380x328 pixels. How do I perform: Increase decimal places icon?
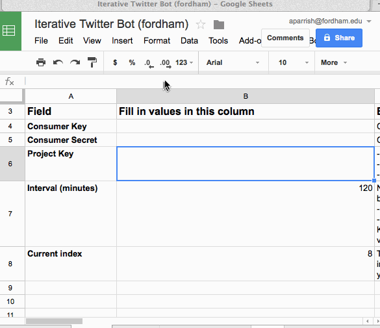pos(166,63)
